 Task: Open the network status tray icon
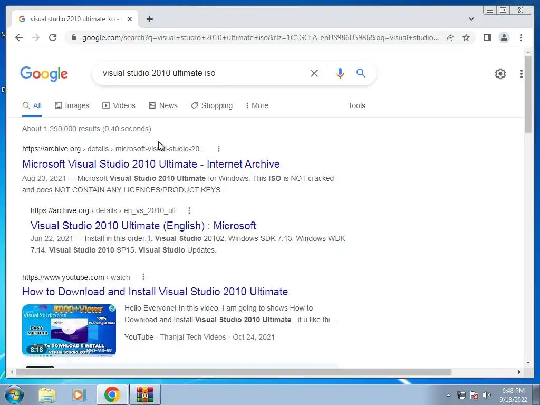pos(461,395)
